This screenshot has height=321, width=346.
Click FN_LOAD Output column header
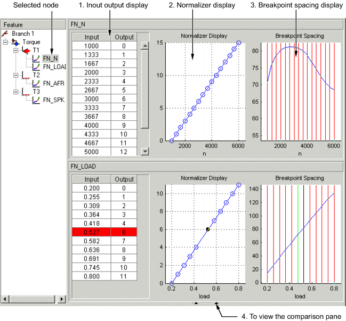pyautogui.click(x=124, y=179)
